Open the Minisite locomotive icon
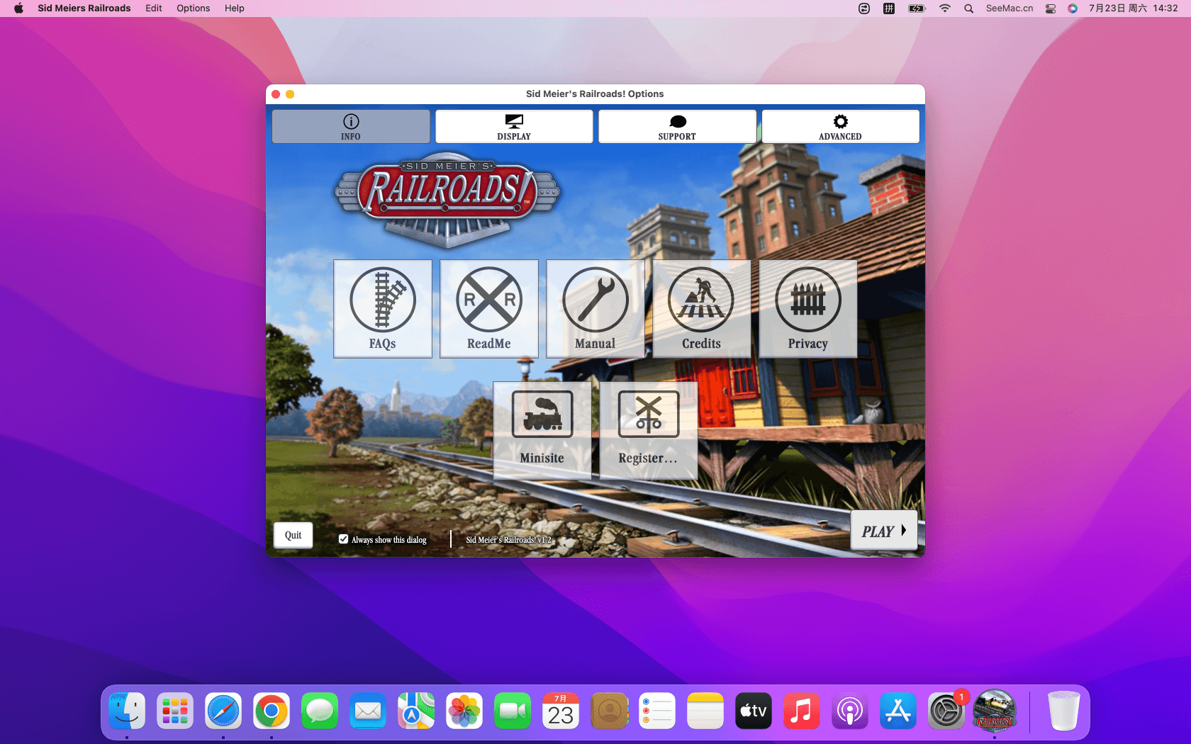 pyautogui.click(x=542, y=430)
